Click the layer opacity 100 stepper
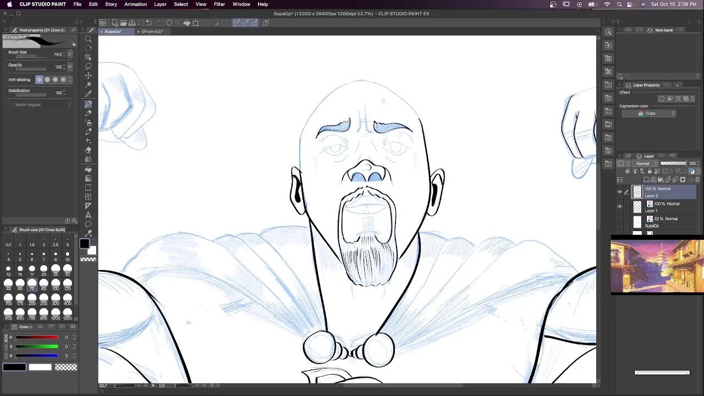 point(698,163)
